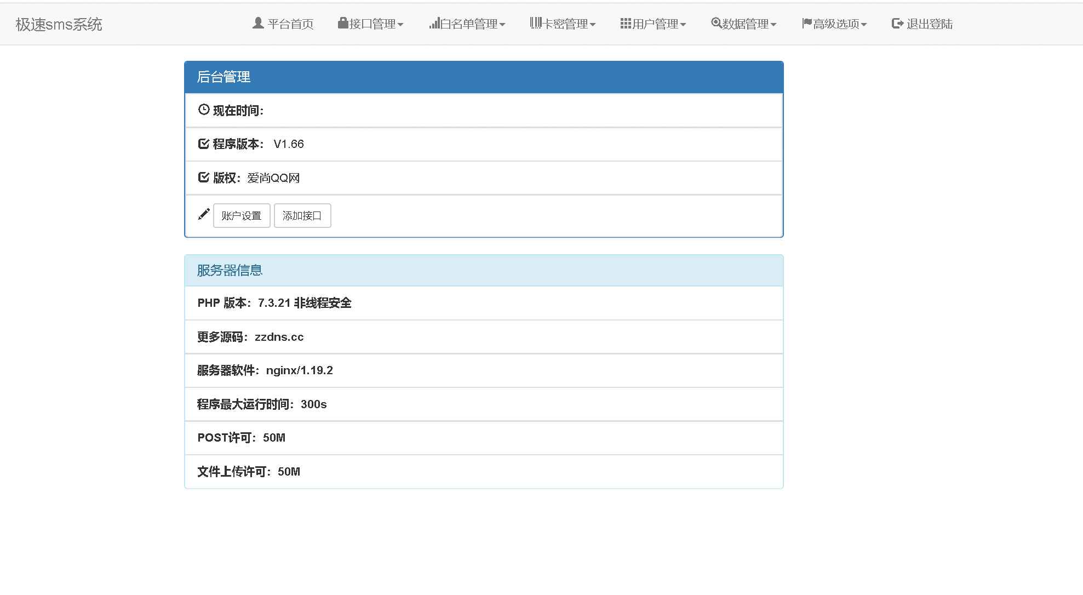Click the 极速sms系统 brand title
Screen dimensions: 1083x595
coord(59,24)
